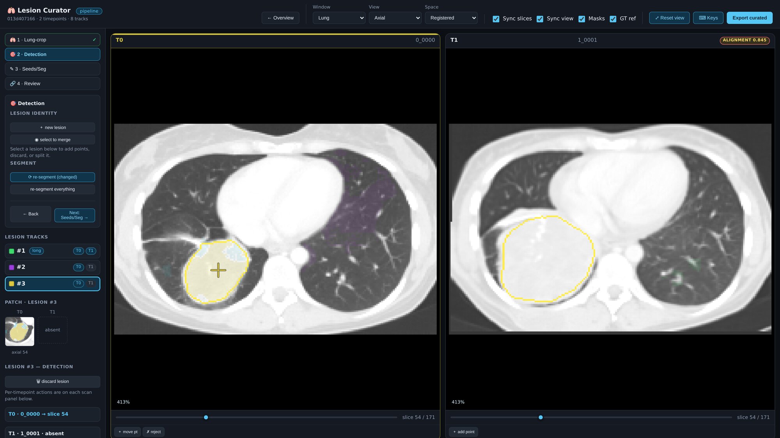Click the T0 slice slider handle
Viewport: 780px width, 438px height.
coord(206,417)
